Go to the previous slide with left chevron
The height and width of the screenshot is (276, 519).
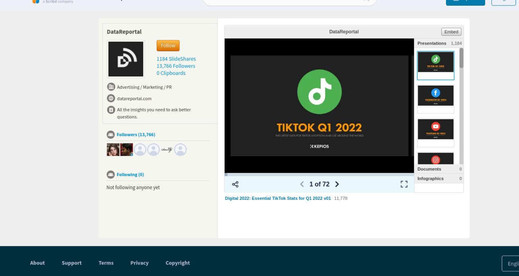302,184
